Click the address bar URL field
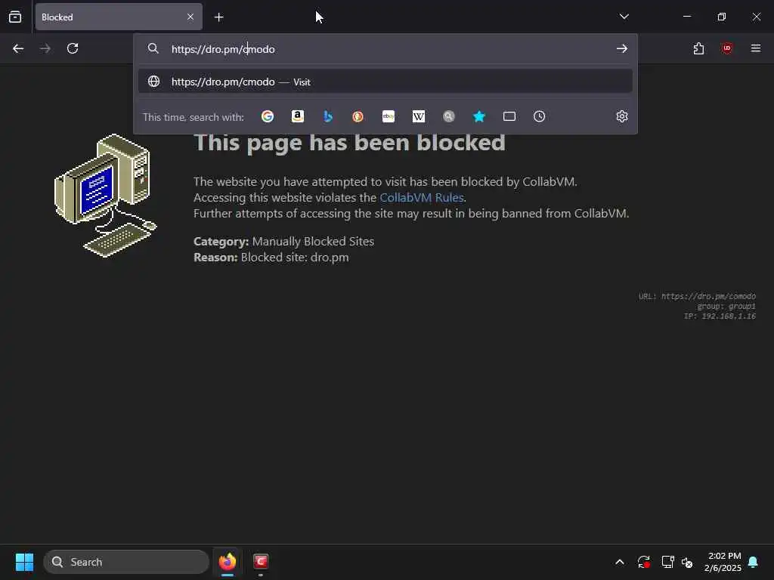This screenshot has height=580, width=774. tap(385, 49)
